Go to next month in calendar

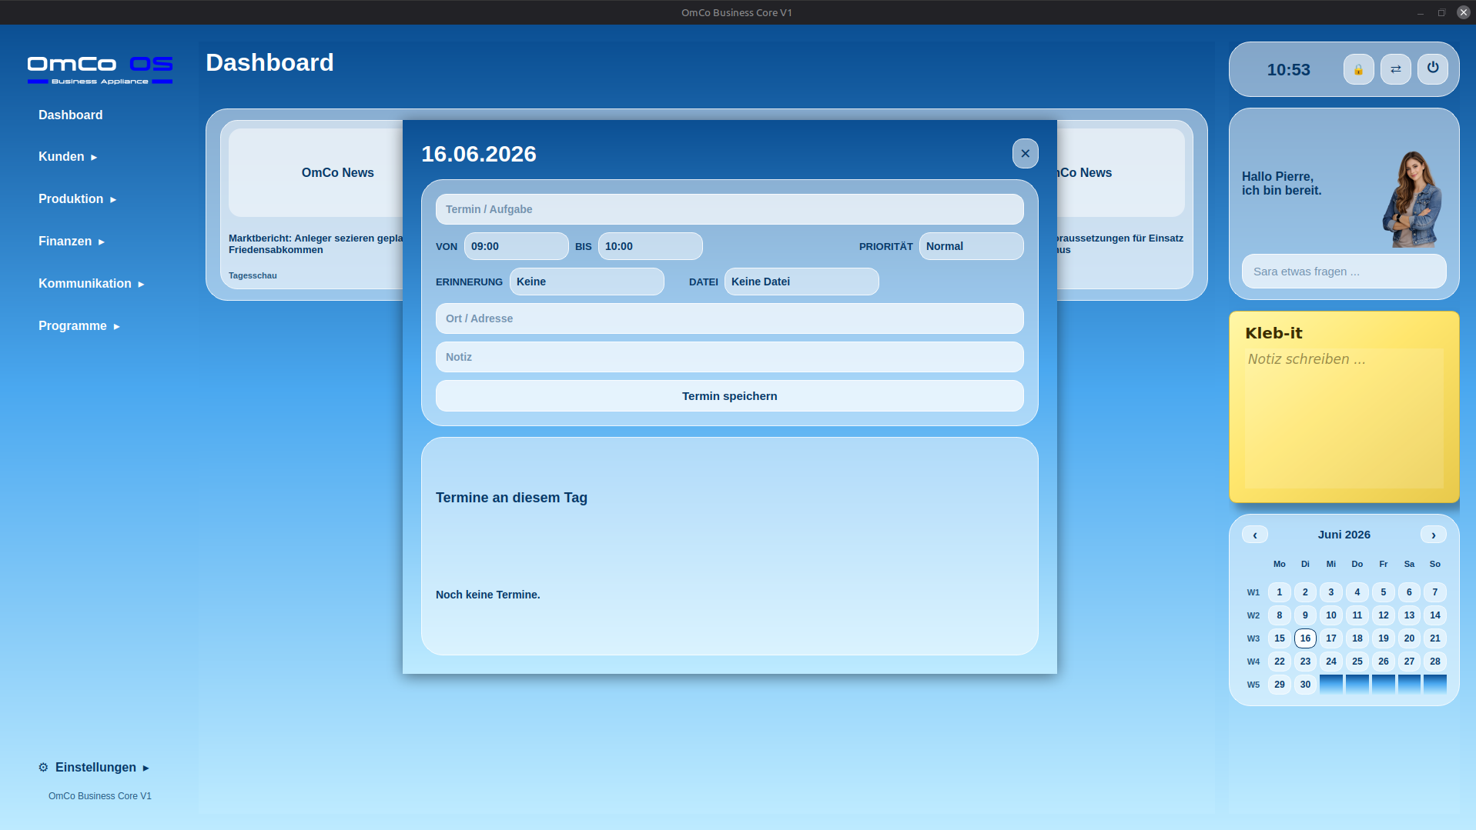[1433, 535]
